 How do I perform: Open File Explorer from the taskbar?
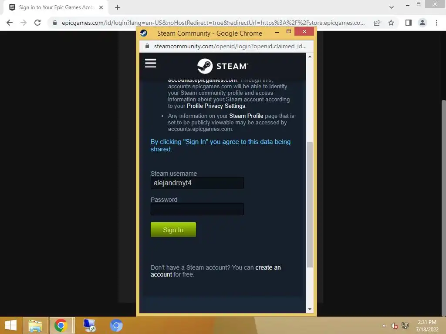pyautogui.click(x=35, y=325)
